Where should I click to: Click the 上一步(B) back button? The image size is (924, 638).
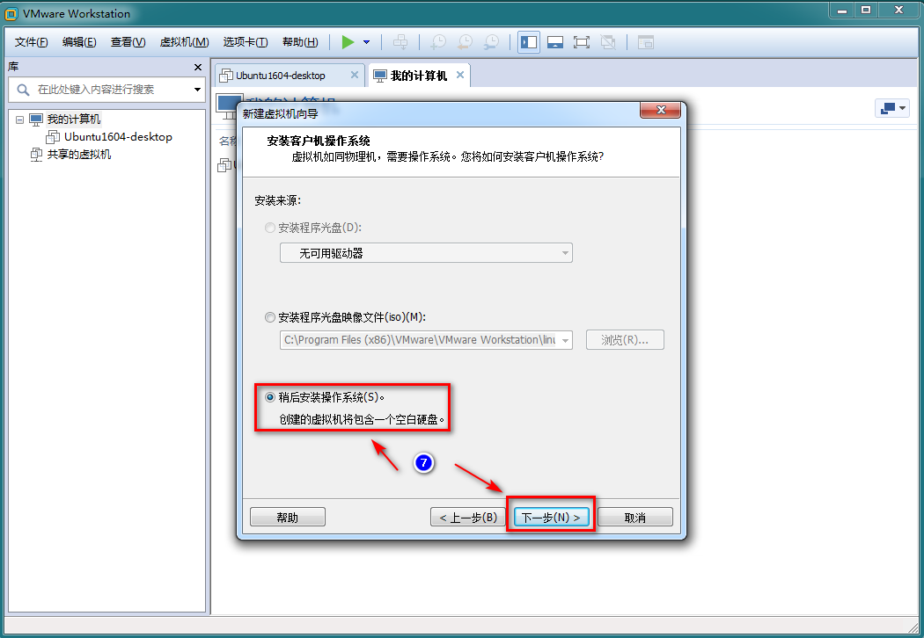pos(468,518)
